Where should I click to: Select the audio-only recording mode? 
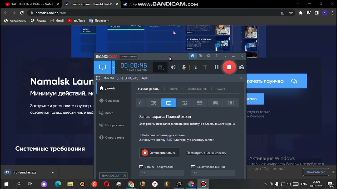(x=231, y=103)
